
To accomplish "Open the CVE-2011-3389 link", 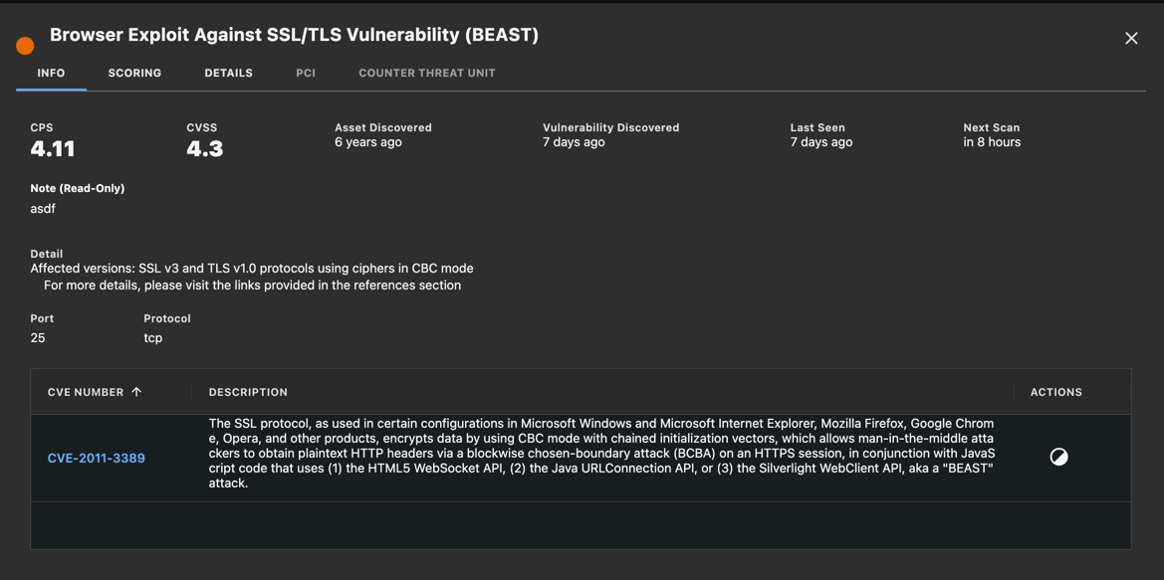I will pyautogui.click(x=97, y=459).
